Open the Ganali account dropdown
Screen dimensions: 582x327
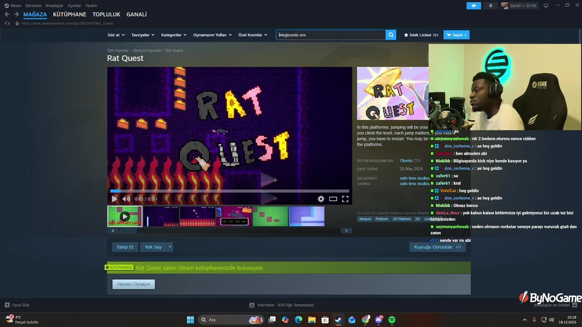click(520, 5)
